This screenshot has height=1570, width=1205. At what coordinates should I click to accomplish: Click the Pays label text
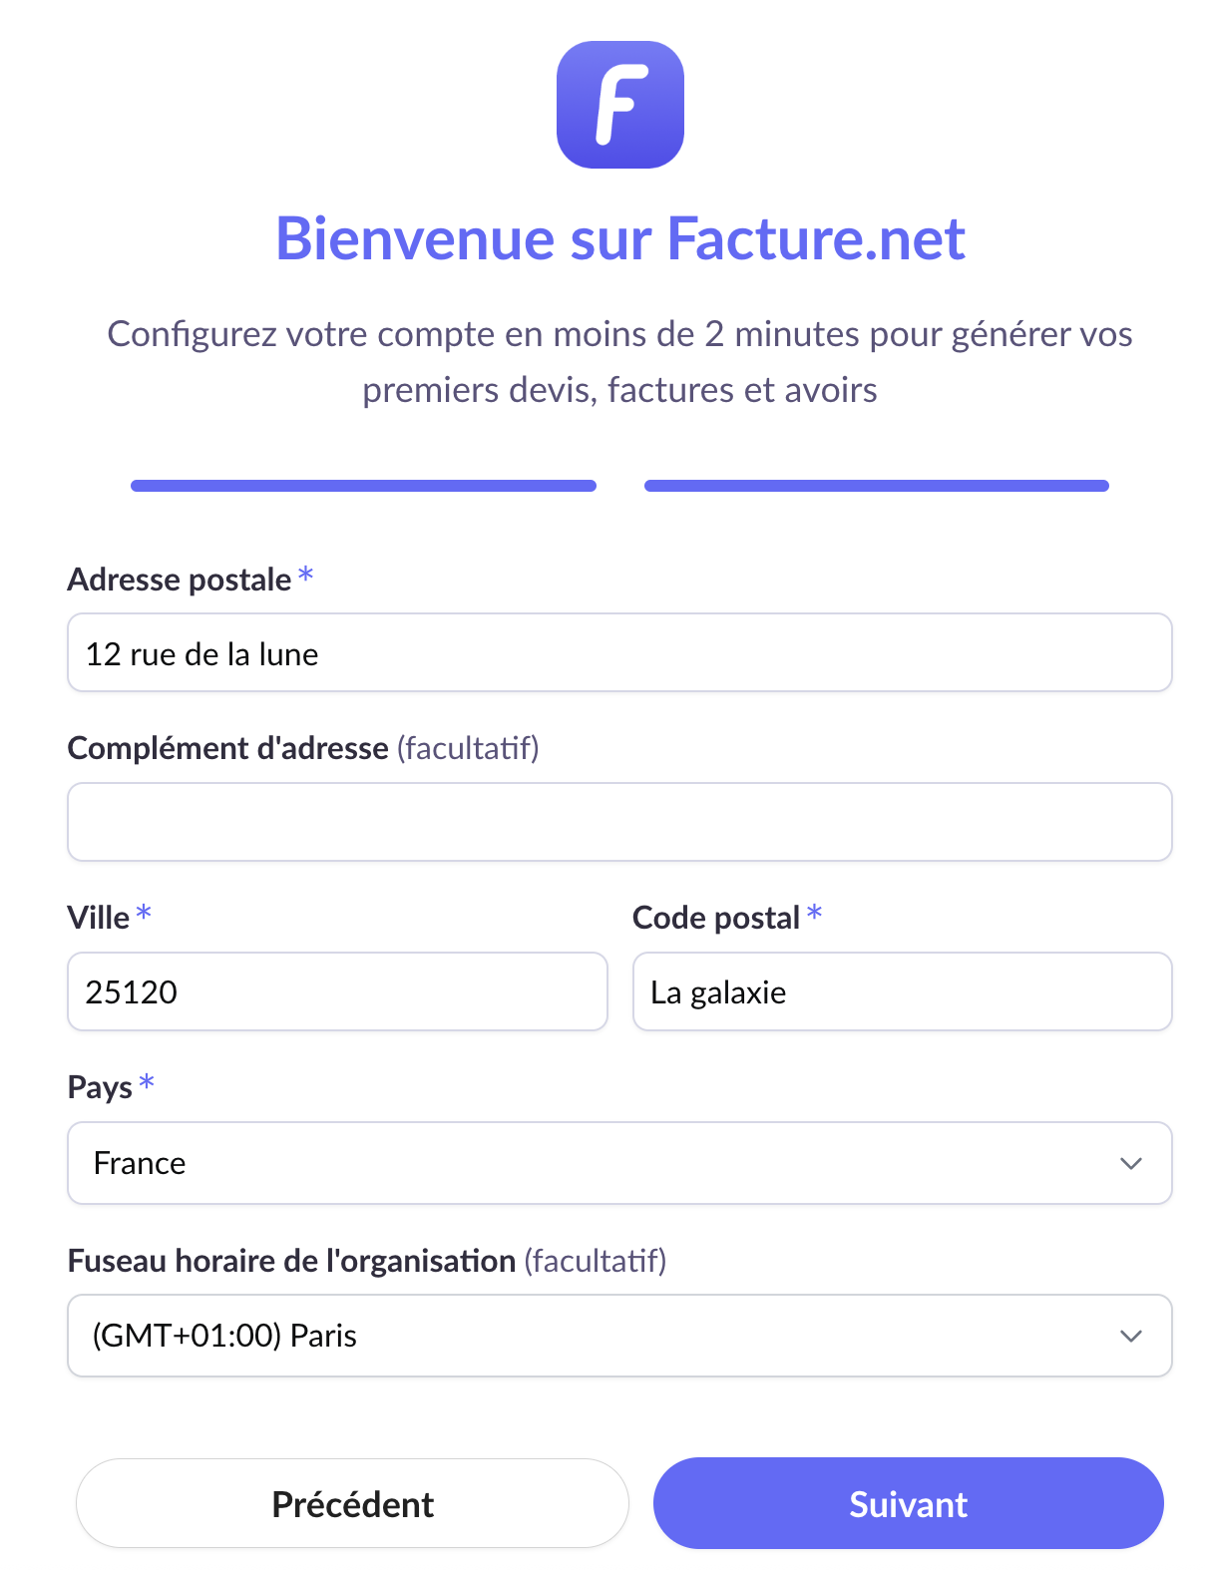pos(100,1087)
